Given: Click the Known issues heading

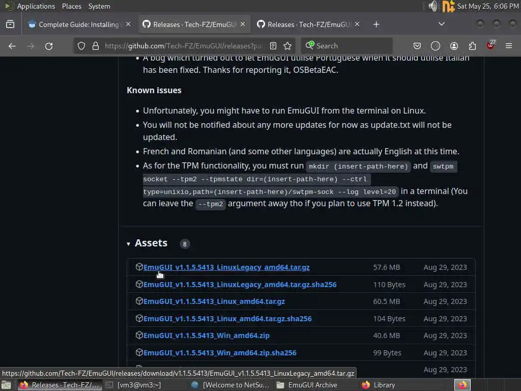Looking at the screenshot, I should pos(154,90).
